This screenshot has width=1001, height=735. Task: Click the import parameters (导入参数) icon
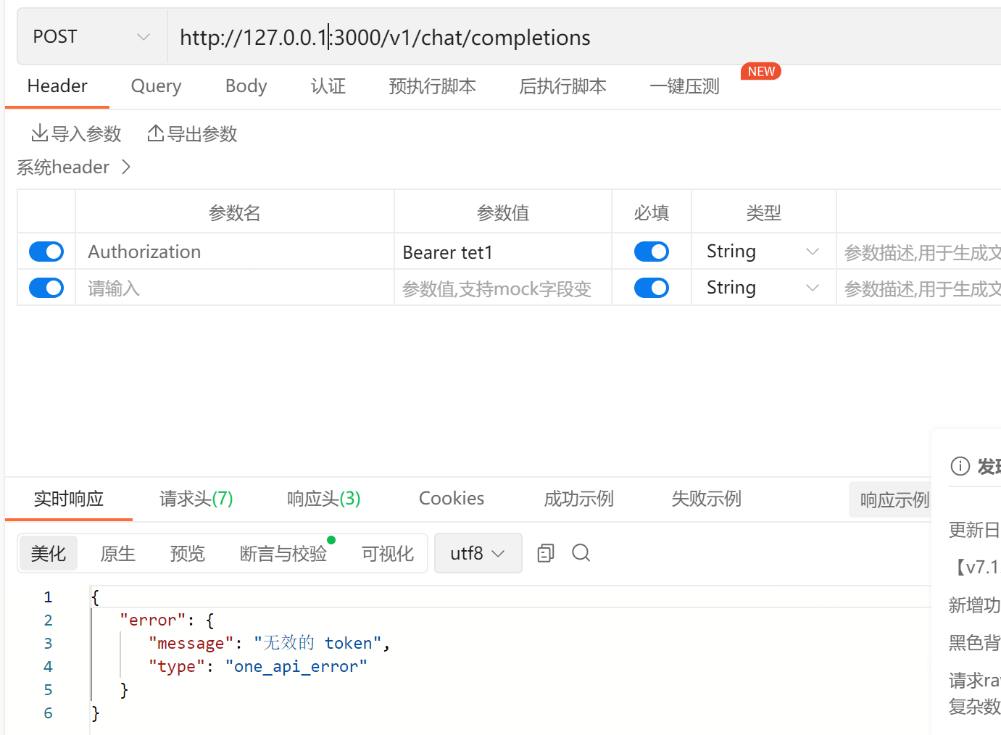pyautogui.click(x=41, y=133)
